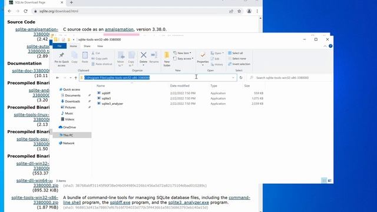This screenshot has height=212, width=377.
Task: Refresh the Explorer folder view
Action: (241, 78)
